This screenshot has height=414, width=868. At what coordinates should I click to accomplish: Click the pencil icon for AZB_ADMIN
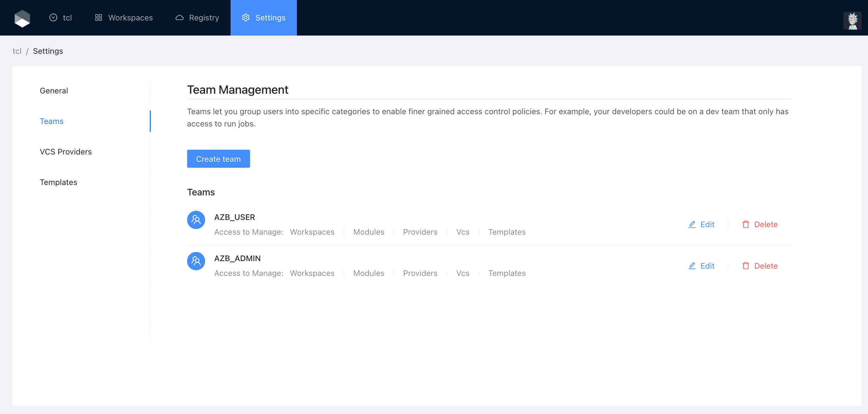692,266
